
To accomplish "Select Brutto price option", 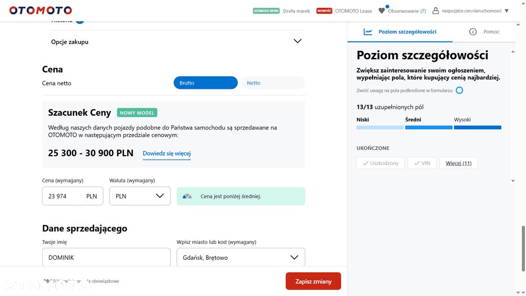I will tap(205, 83).
